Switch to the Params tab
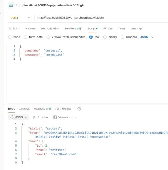Image resolution: width=168 pixels, height=170 pixels. (x=30, y=28)
